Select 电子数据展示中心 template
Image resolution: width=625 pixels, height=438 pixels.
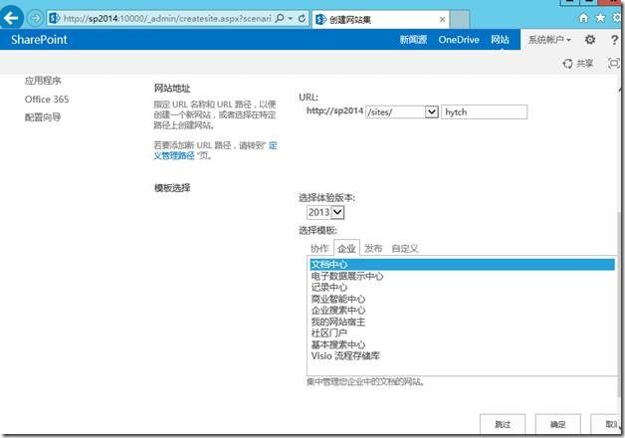point(463,276)
